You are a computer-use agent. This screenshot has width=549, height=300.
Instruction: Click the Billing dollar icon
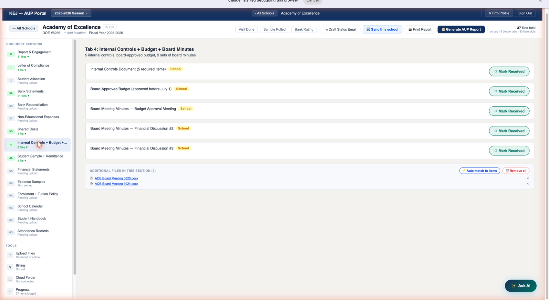pos(10,267)
